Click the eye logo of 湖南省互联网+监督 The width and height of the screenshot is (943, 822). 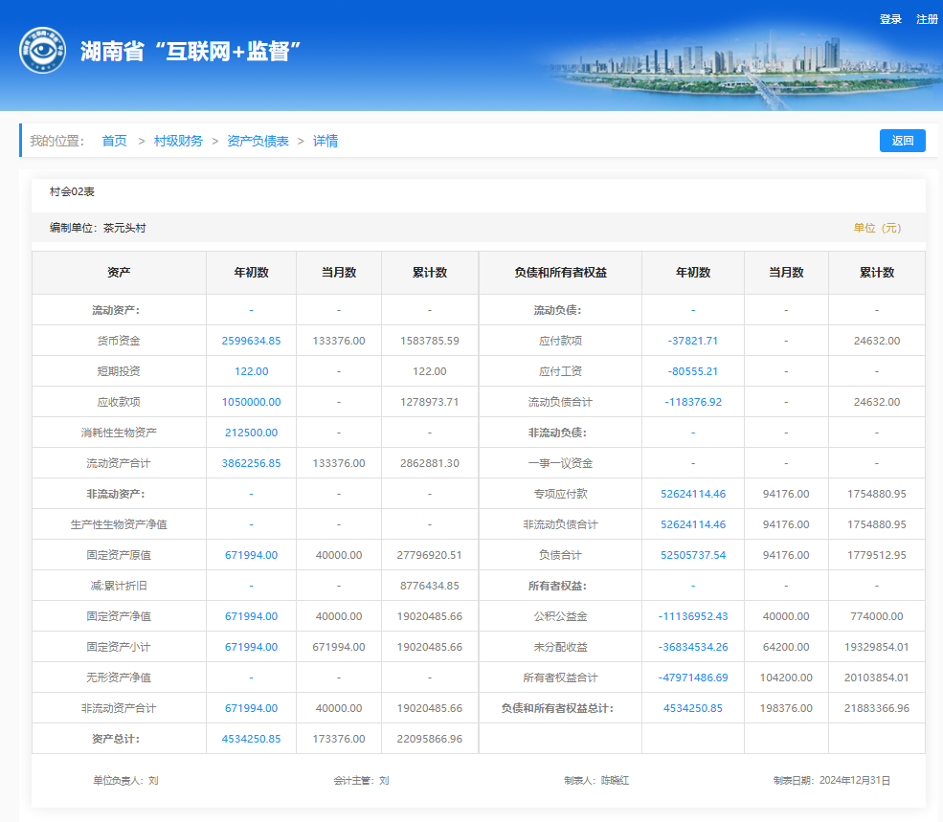pyautogui.click(x=42, y=51)
